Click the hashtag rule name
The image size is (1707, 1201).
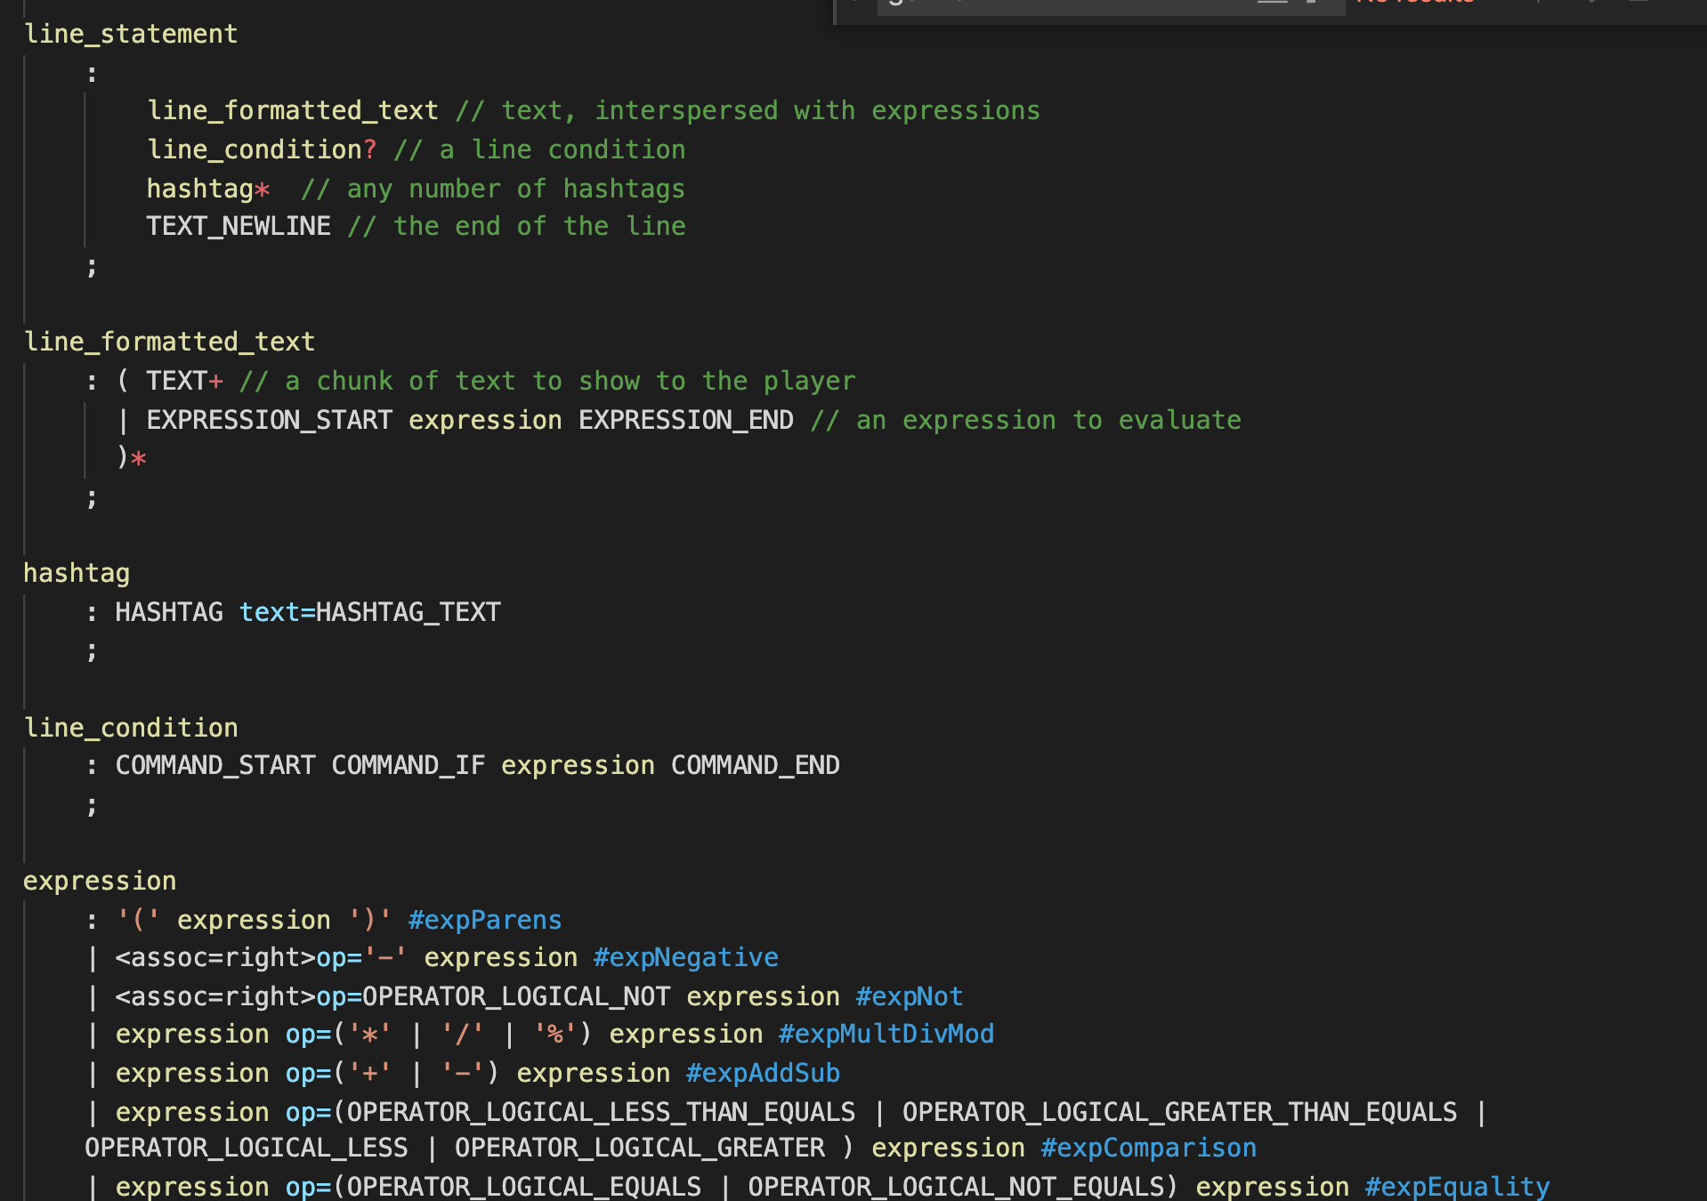76,572
